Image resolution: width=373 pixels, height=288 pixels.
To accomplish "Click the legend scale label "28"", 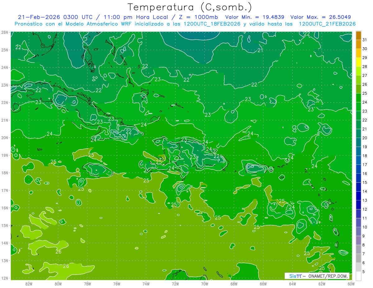I will point(365,66).
